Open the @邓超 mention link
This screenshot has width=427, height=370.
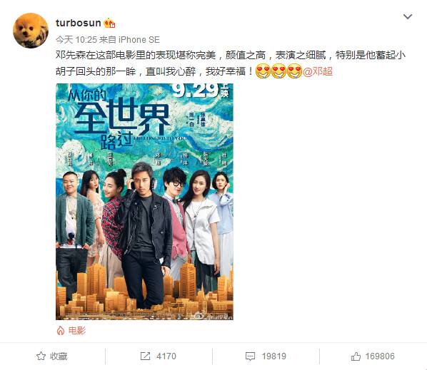[318, 71]
